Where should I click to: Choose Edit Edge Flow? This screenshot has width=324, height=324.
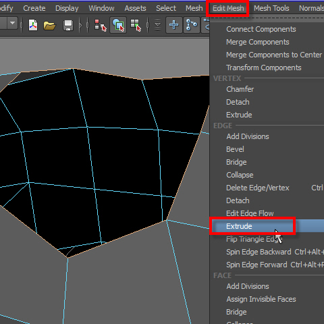pyautogui.click(x=250, y=213)
